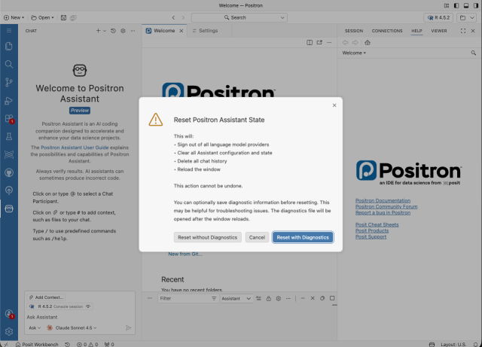The height and width of the screenshot is (347, 482).
Task: Open editor in new window icon
Action: coord(319,42)
